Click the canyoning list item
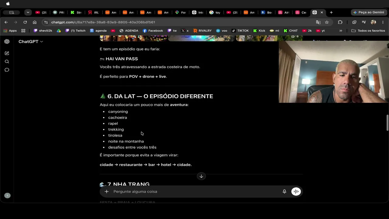The width and height of the screenshot is (389, 219). 118,112
